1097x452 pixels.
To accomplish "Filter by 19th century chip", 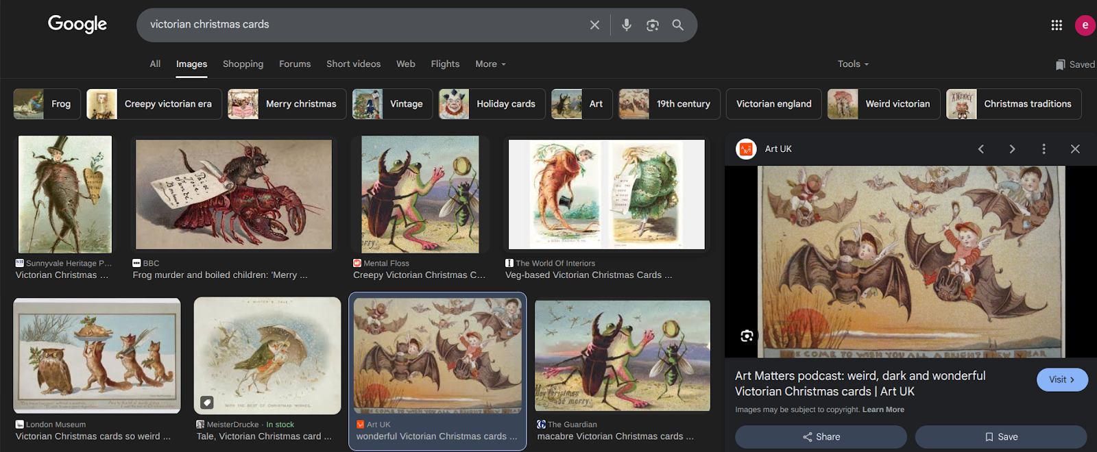I will click(669, 104).
